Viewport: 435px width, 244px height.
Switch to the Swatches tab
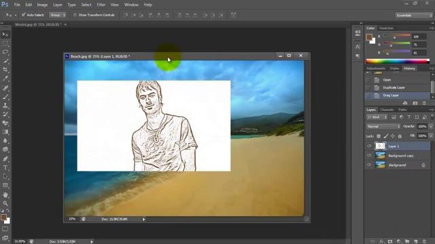point(386,28)
